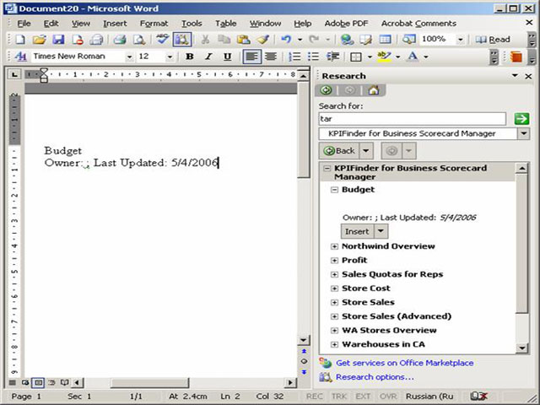Screen dimensions: 540x405
Task: Paste clipboard contents icon
Action: tap(244, 40)
